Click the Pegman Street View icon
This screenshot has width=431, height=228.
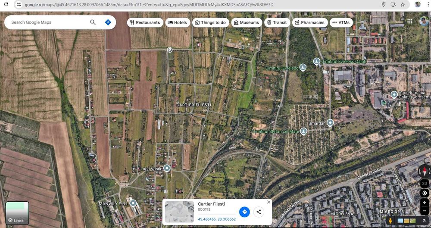(x=390, y=221)
